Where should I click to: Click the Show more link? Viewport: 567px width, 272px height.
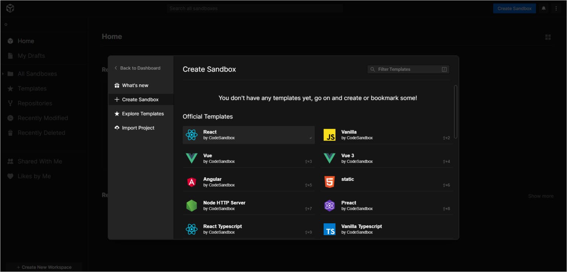540,196
